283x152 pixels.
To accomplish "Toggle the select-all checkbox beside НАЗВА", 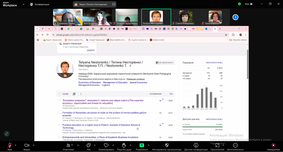I will point(59,94).
